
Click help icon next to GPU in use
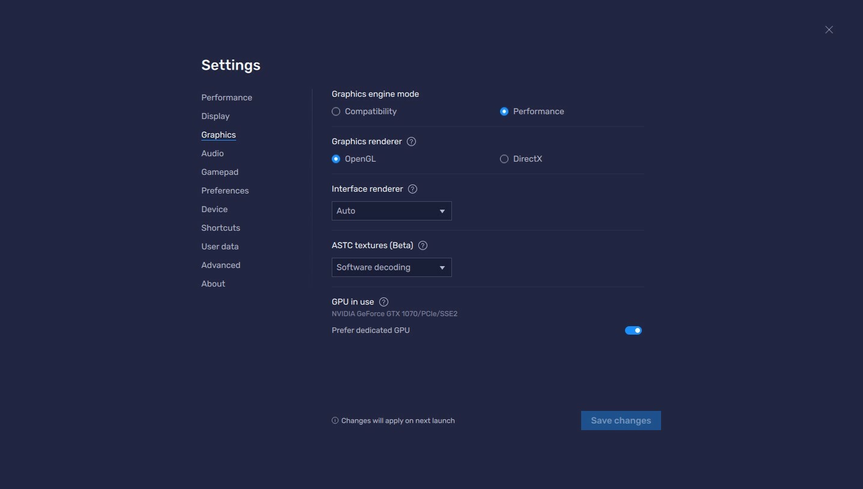[x=383, y=302]
